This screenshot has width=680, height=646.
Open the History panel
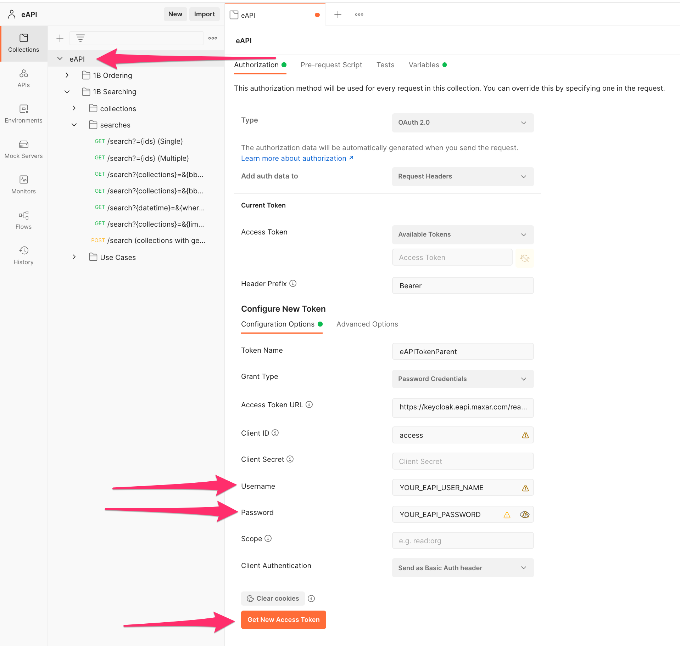[x=23, y=255]
